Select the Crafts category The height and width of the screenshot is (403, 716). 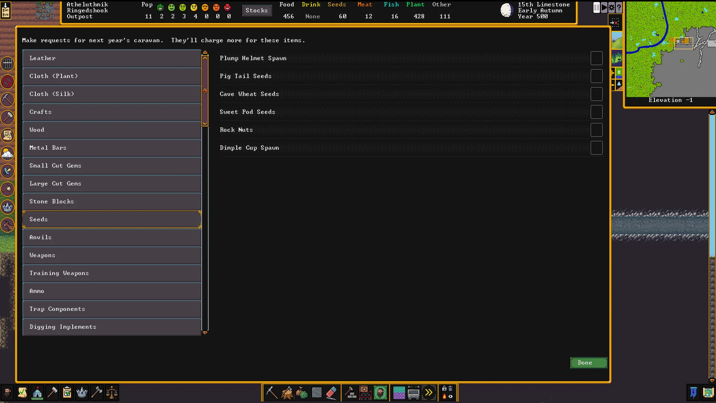click(x=112, y=112)
